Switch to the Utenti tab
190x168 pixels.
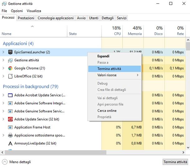click(93, 18)
